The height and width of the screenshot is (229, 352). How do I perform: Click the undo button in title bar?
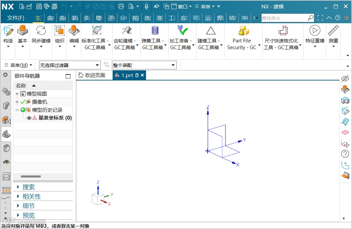coord(64,6)
